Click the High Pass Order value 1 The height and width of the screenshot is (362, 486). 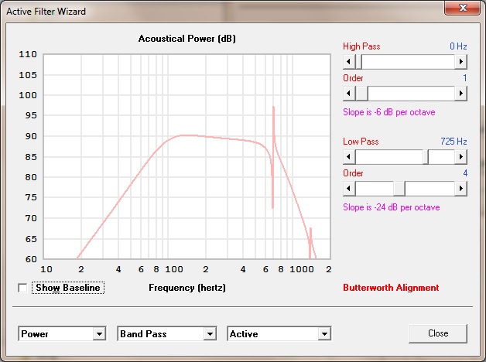[465, 78]
